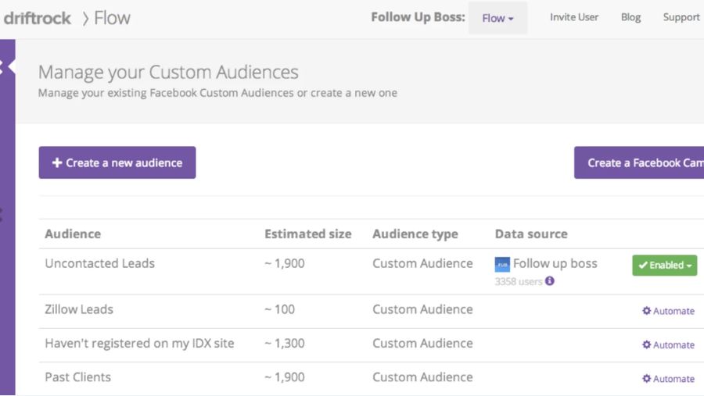Click Automate for Zillow Leads
704x396 pixels.
pyautogui.click(x=668, y=311)
